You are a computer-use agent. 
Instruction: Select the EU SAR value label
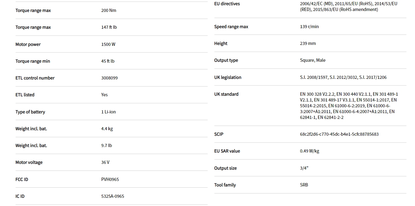pyautogui.click(x=227, y=151)
